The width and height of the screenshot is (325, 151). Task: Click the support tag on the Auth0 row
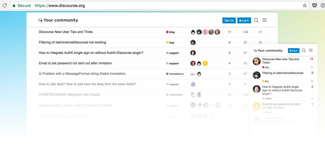tap(173, 53)
